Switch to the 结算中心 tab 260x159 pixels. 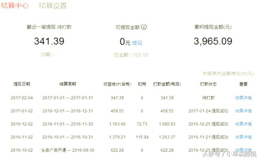click(x=15, y=6)
